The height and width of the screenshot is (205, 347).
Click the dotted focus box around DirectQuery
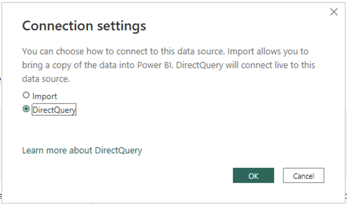[54, 109]
